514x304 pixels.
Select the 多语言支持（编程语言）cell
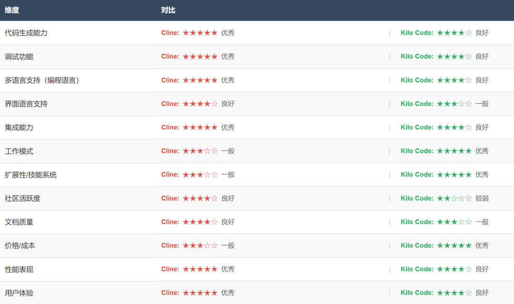coord(78,80)
